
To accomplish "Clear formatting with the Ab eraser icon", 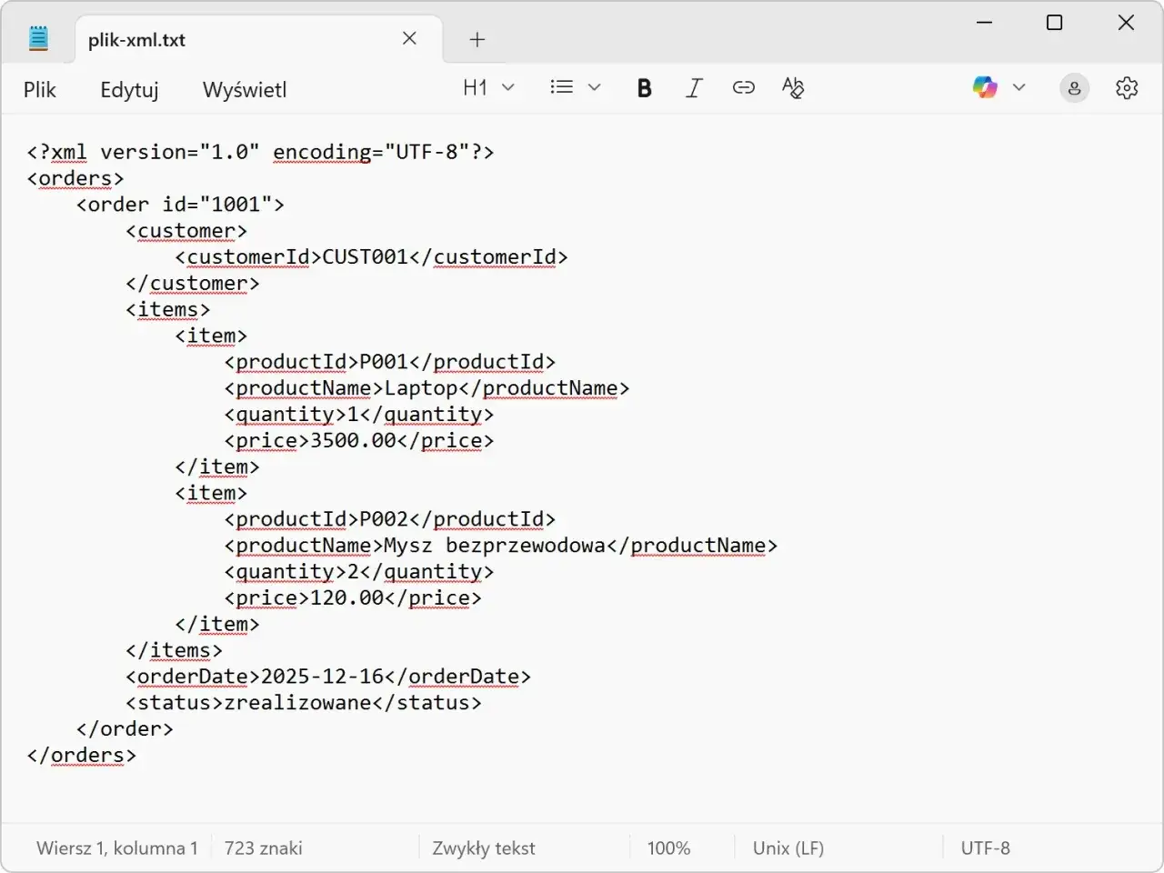I will tap(793, 87).
